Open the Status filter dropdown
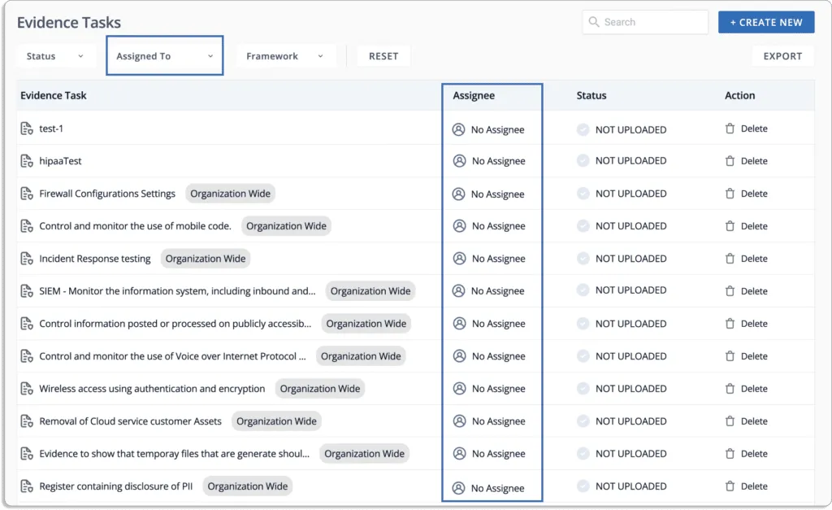The image size is (832, 510). point(56,56)
